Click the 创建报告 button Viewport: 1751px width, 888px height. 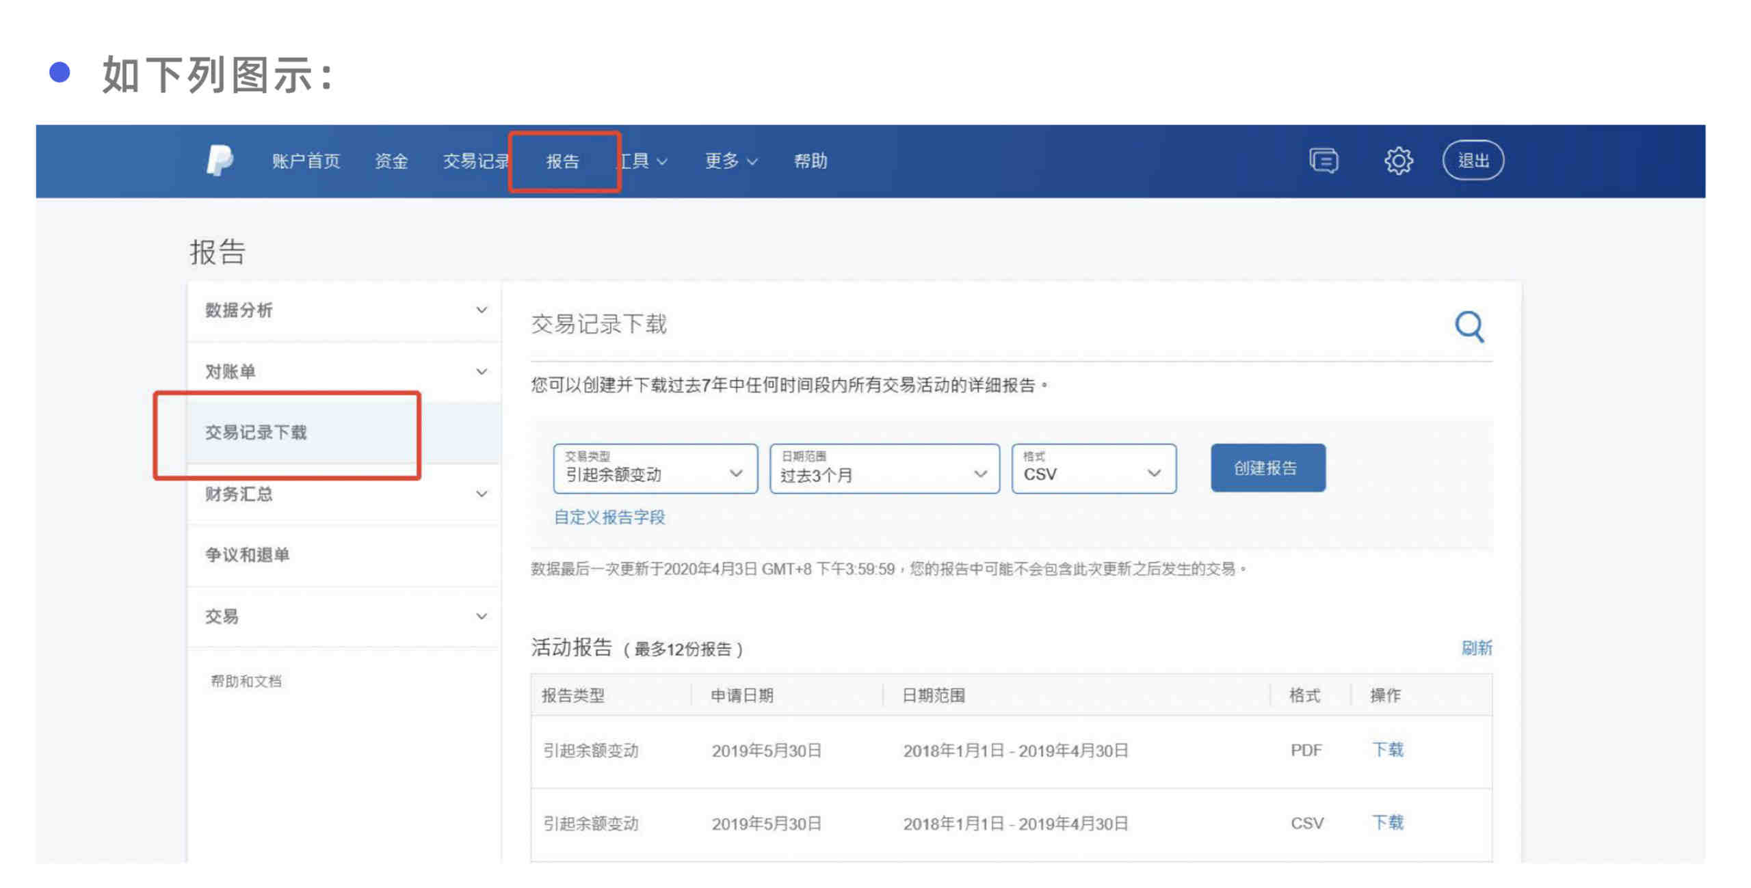1267,468
